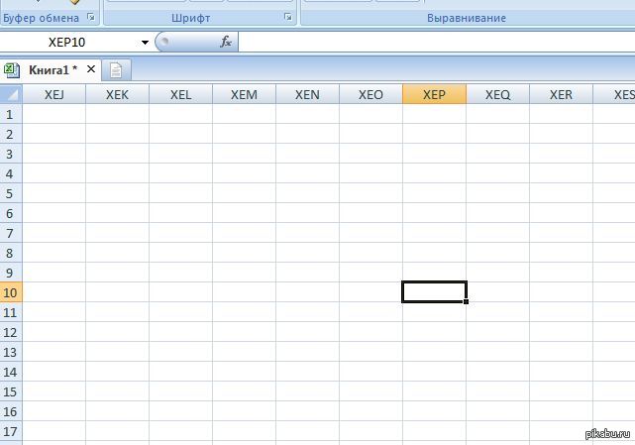Viewport: 635px width, 445px height.
Task: Click the active cell XEP10
Action: [x=434, y=292]
